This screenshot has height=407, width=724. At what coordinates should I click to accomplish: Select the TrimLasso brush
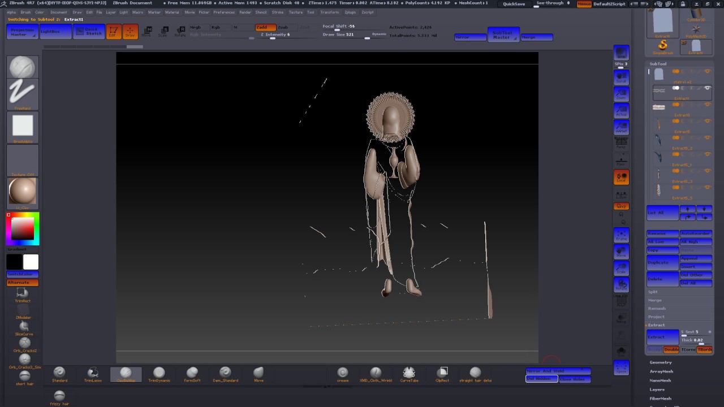93,373
